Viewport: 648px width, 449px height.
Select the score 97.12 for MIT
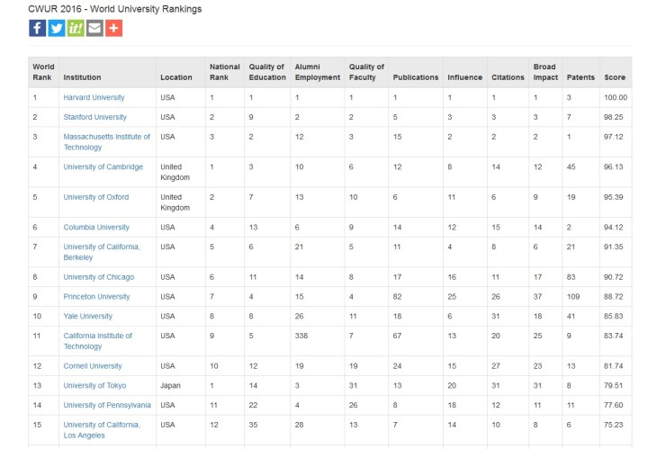coord(613,137)
